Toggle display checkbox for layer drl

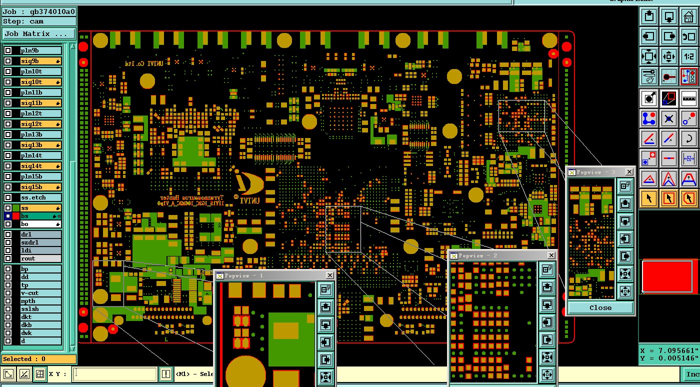click(x=8, y=234)
